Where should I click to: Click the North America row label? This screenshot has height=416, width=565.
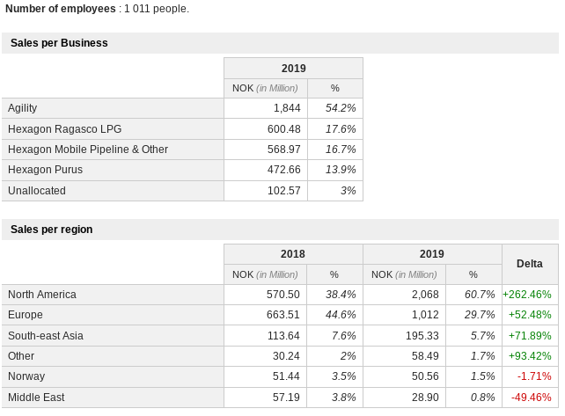(42, 295)
